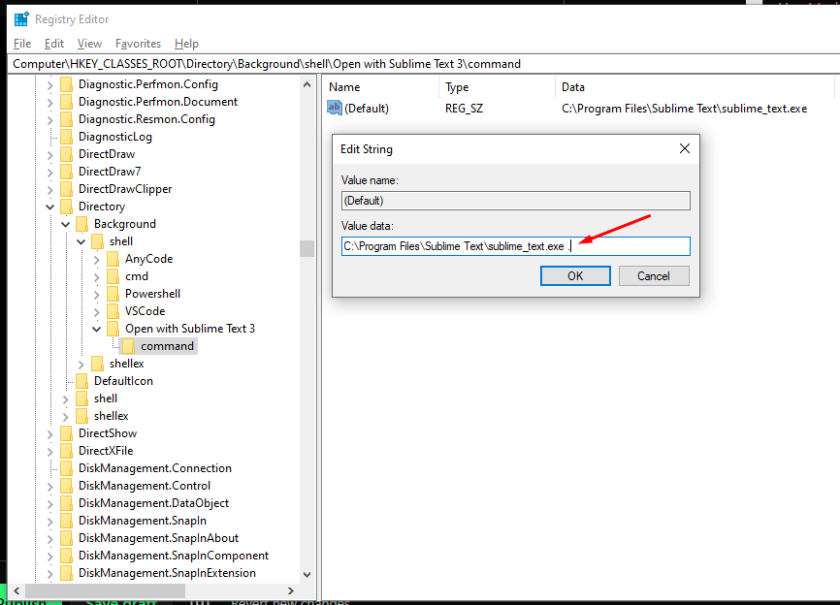
Task: Click the (Default) value name text
Action: tap(367, 109)
